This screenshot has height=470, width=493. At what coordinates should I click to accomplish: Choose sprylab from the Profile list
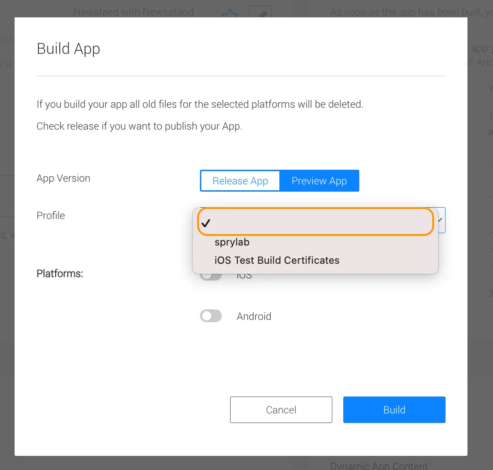pos(315,242)
